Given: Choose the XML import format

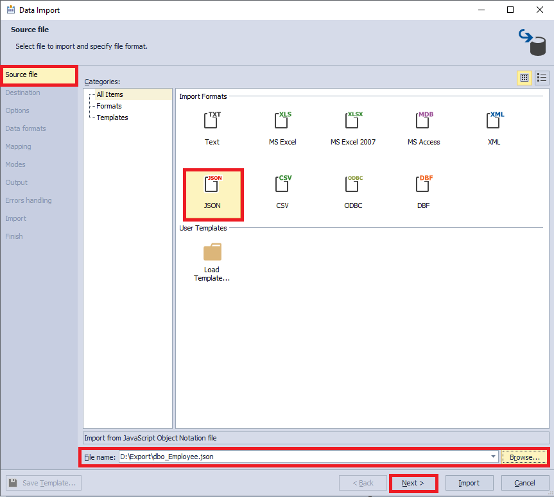Looking at the screenshot, I should (x=494, y=128).
